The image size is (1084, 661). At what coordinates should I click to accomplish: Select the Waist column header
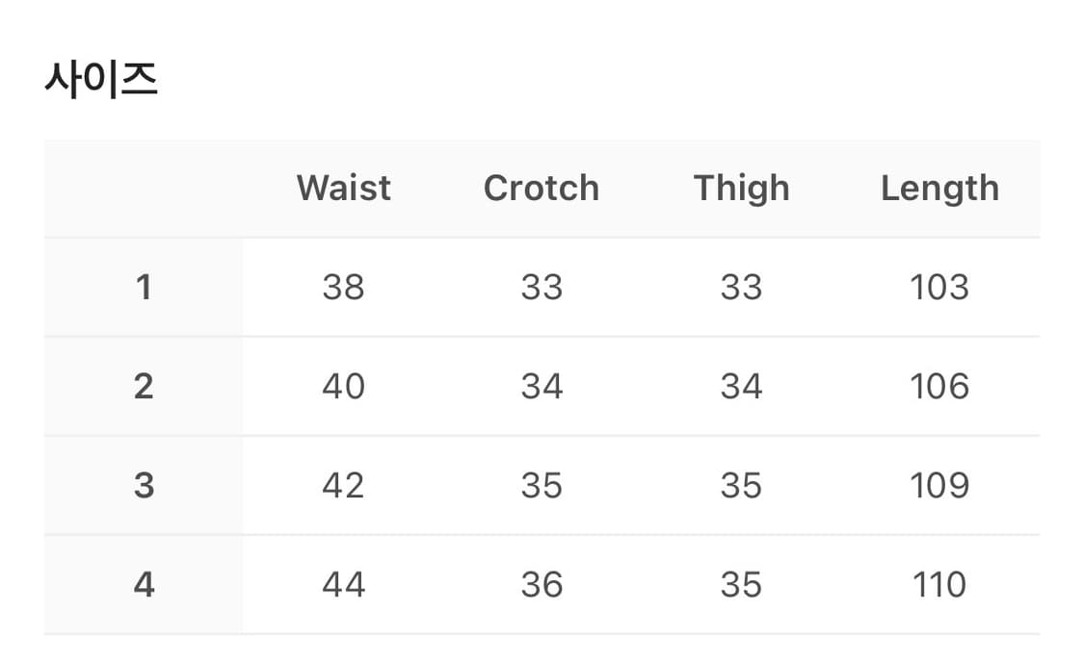pos(344,188)
